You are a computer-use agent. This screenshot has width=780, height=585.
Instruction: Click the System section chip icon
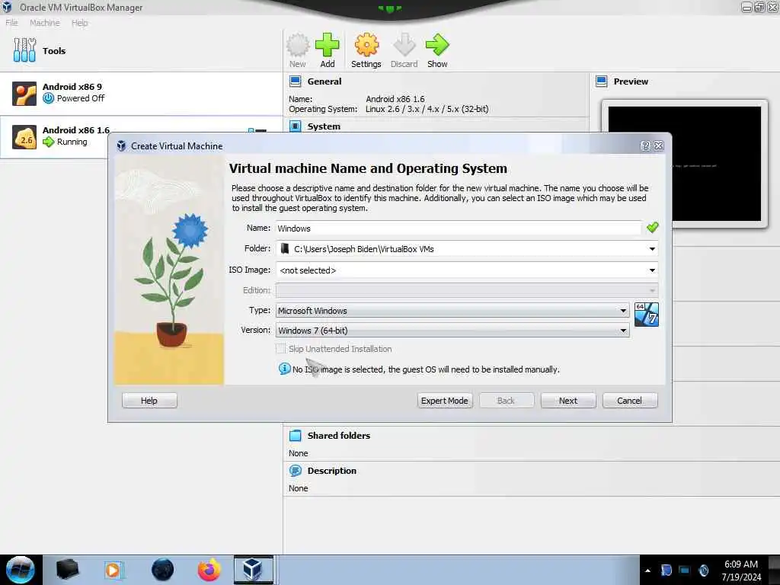[x=296, y=126]
